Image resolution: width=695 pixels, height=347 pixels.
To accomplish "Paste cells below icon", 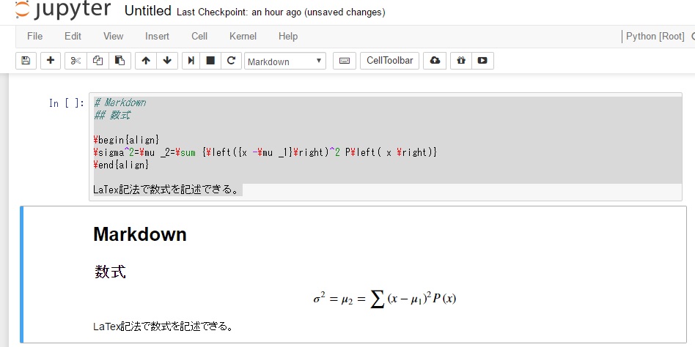I will (119, 61).
